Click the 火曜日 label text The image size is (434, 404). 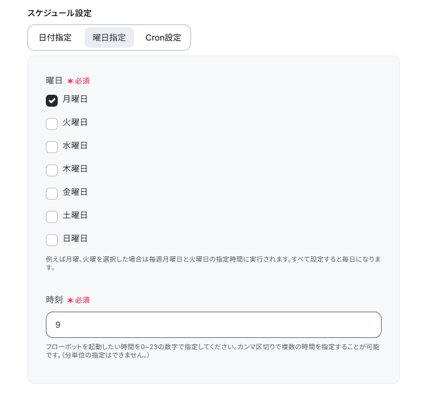(75, 122)
